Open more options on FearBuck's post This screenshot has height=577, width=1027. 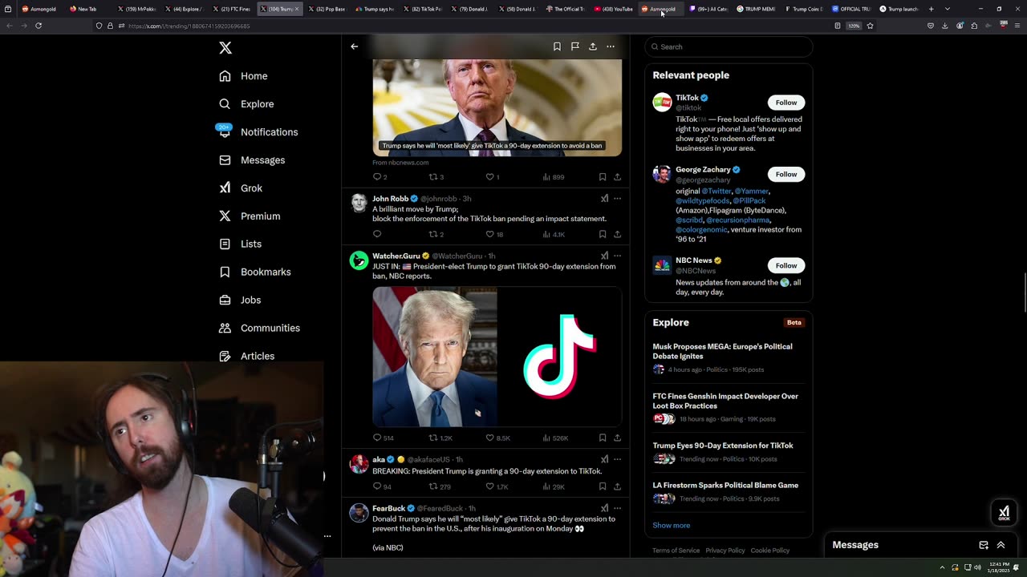click(617, 508)
